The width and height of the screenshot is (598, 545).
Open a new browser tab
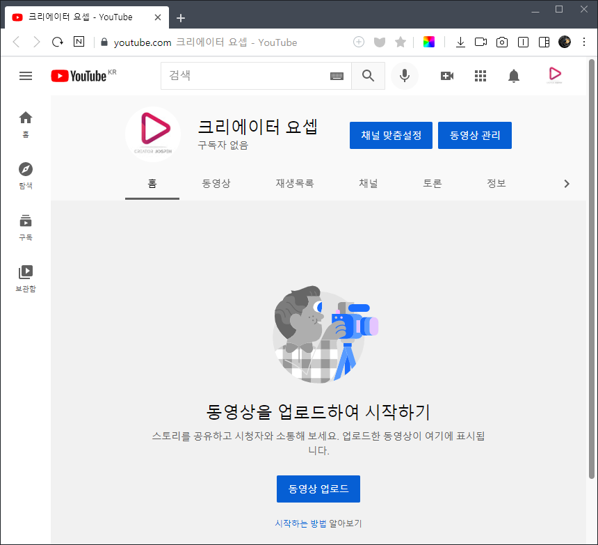coord(181,18)
